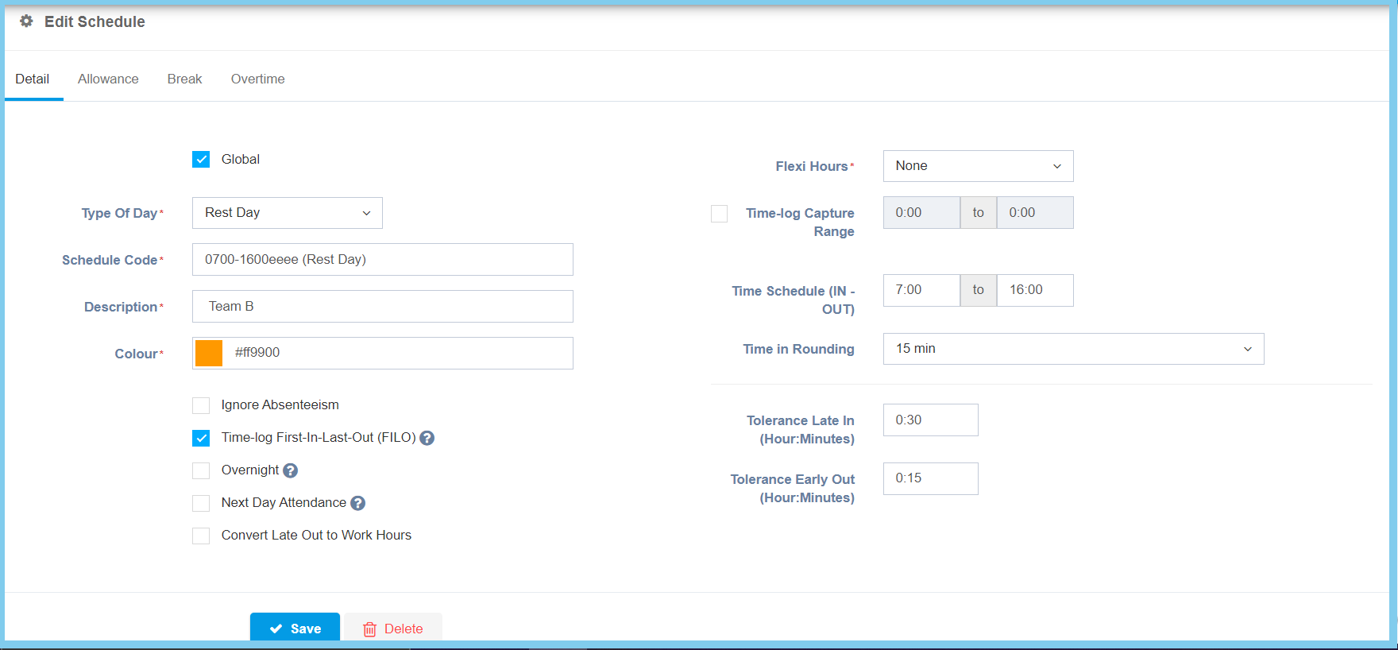Enable the Time-log Capture Range checkbox
This screenshot has width=1398, height=650.
719,214
